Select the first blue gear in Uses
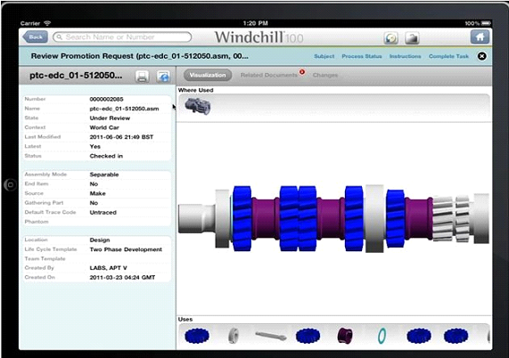The height and width of the screenshot is (358, 509). coord(197,336)
